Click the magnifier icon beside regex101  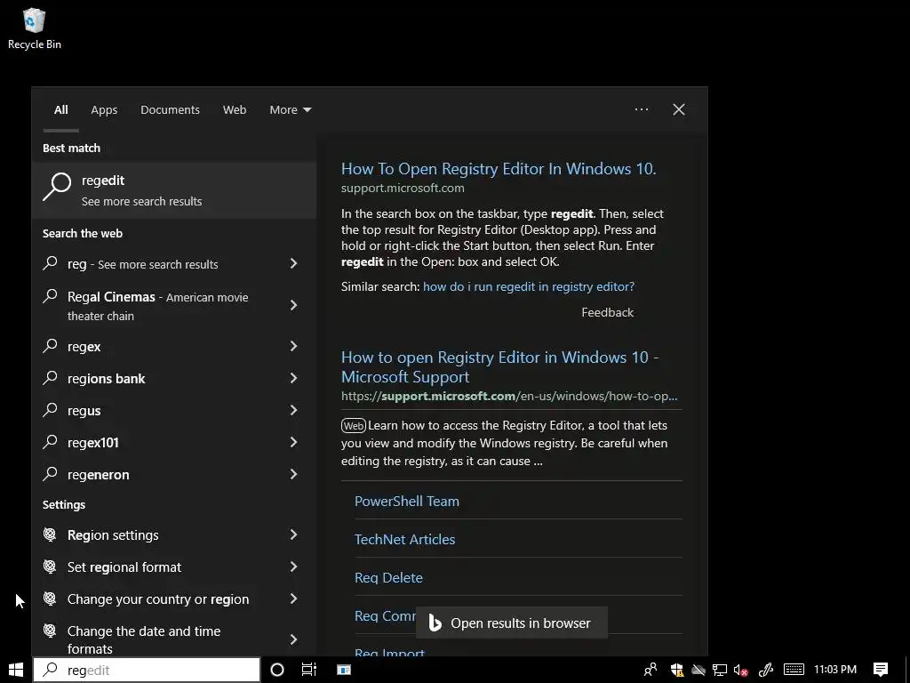coord(50,442)
